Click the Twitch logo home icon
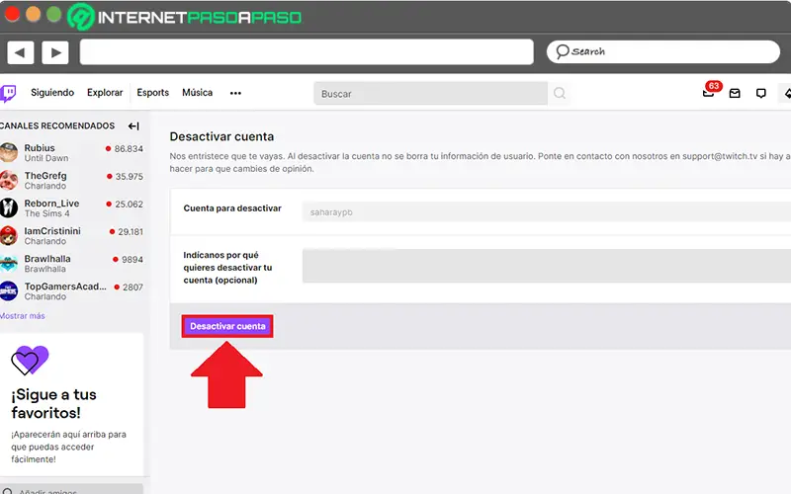 (x=8, y=93)
